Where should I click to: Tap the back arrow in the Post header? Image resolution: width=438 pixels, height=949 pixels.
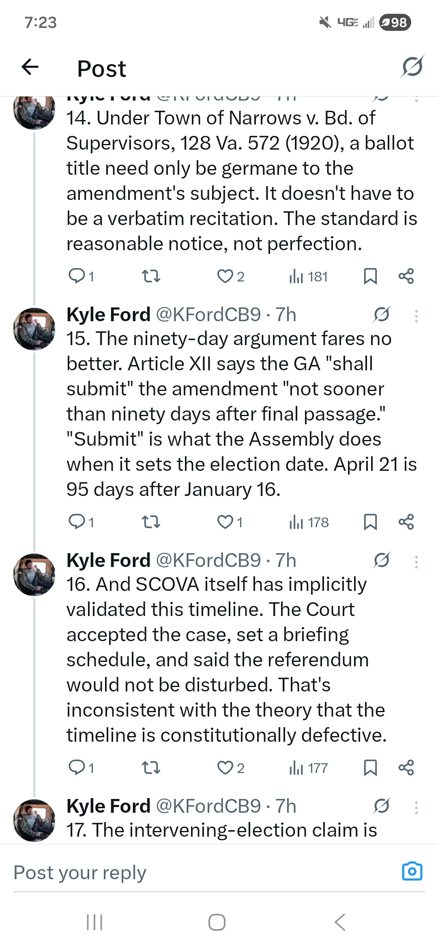point(30,67)
